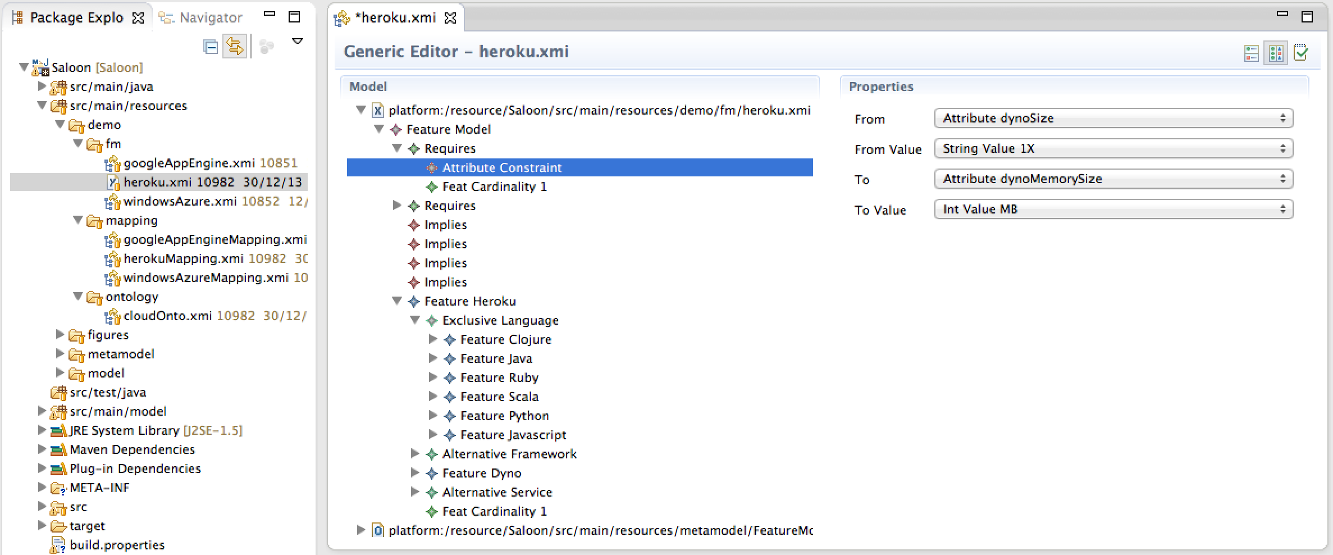The image size is (1333, 555).
Task: Click first layout icon in Generic Editor header
Action: pos(1252,53)
